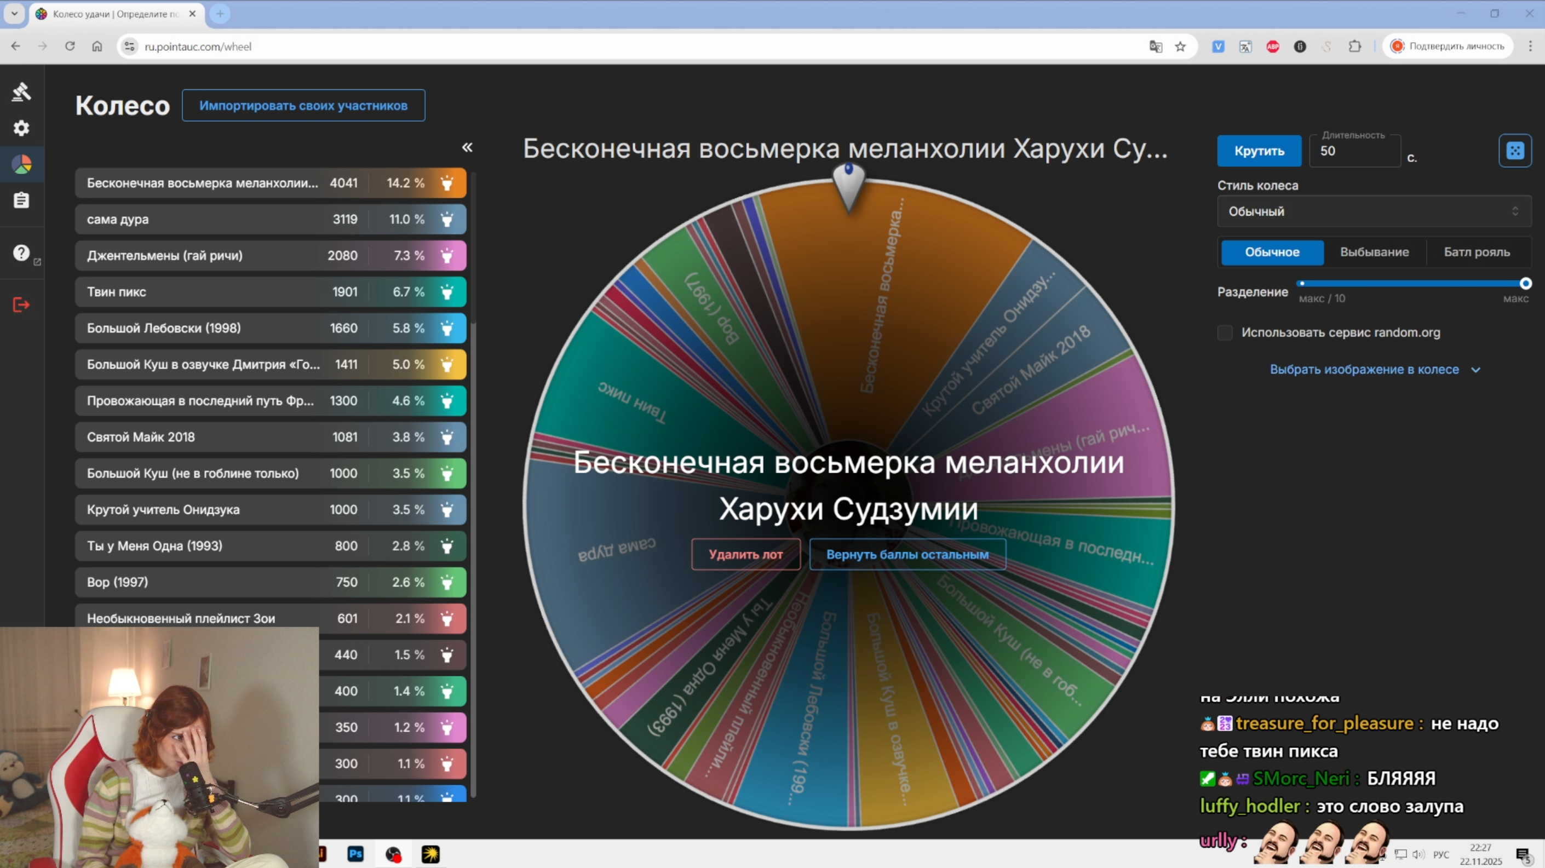1545x868 pixels.
Task: Click the Разделение slider handle
Action: tap(1525, 283)
